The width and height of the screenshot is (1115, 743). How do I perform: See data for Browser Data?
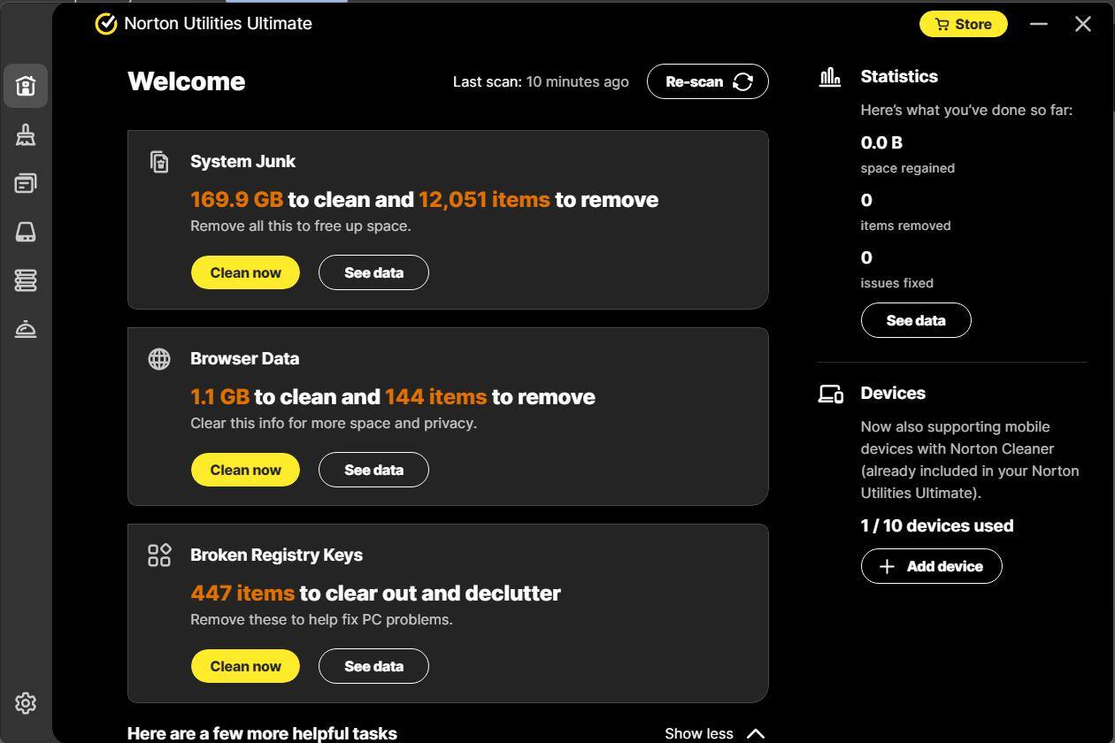point(373,470)
